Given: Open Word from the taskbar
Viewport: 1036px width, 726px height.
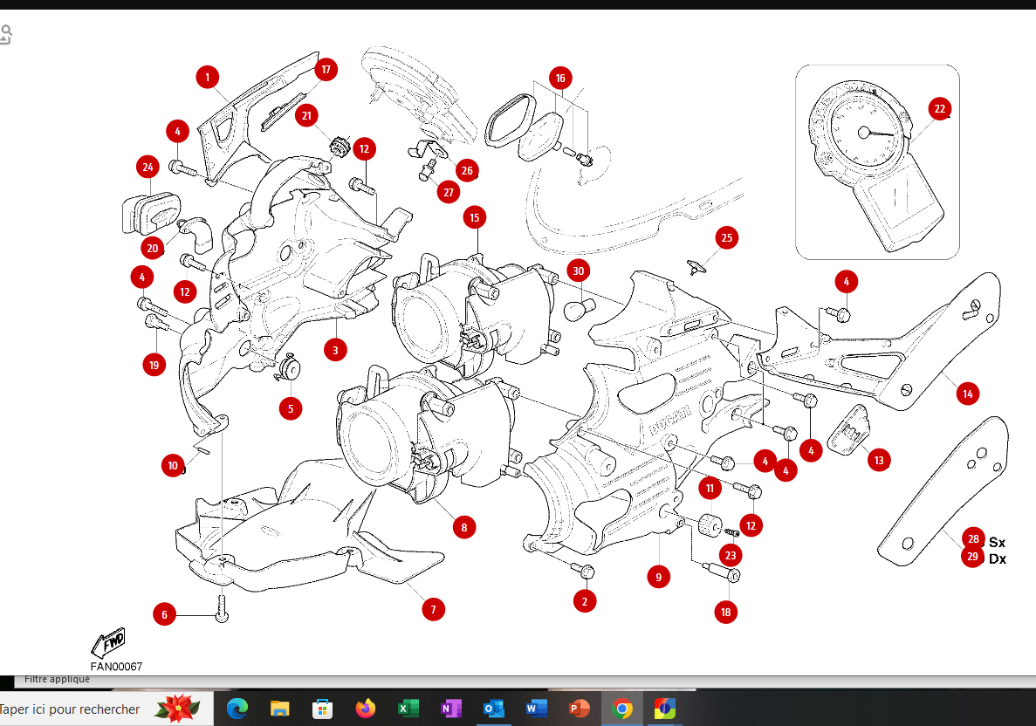Looking at the screenshot, I should click(x=536, y=709).
